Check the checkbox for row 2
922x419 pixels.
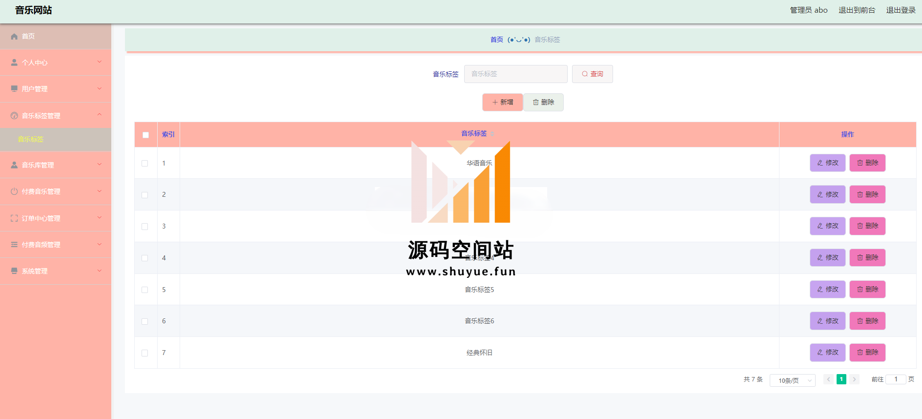(x=144, y=195)
